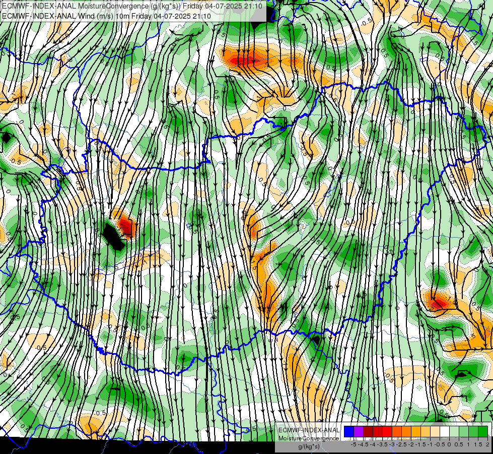Click the legend scale value 0.5
493x454 pixels.
[459, 444]
